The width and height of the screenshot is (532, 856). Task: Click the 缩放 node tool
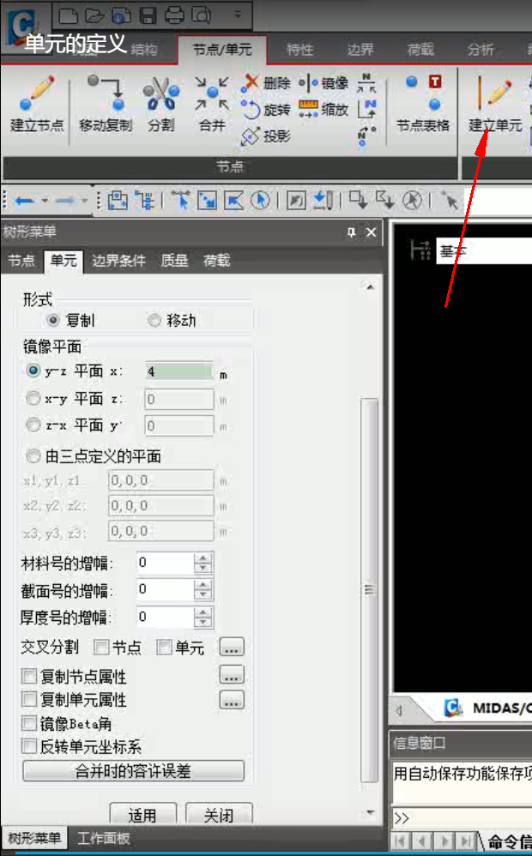pos(323,110)
